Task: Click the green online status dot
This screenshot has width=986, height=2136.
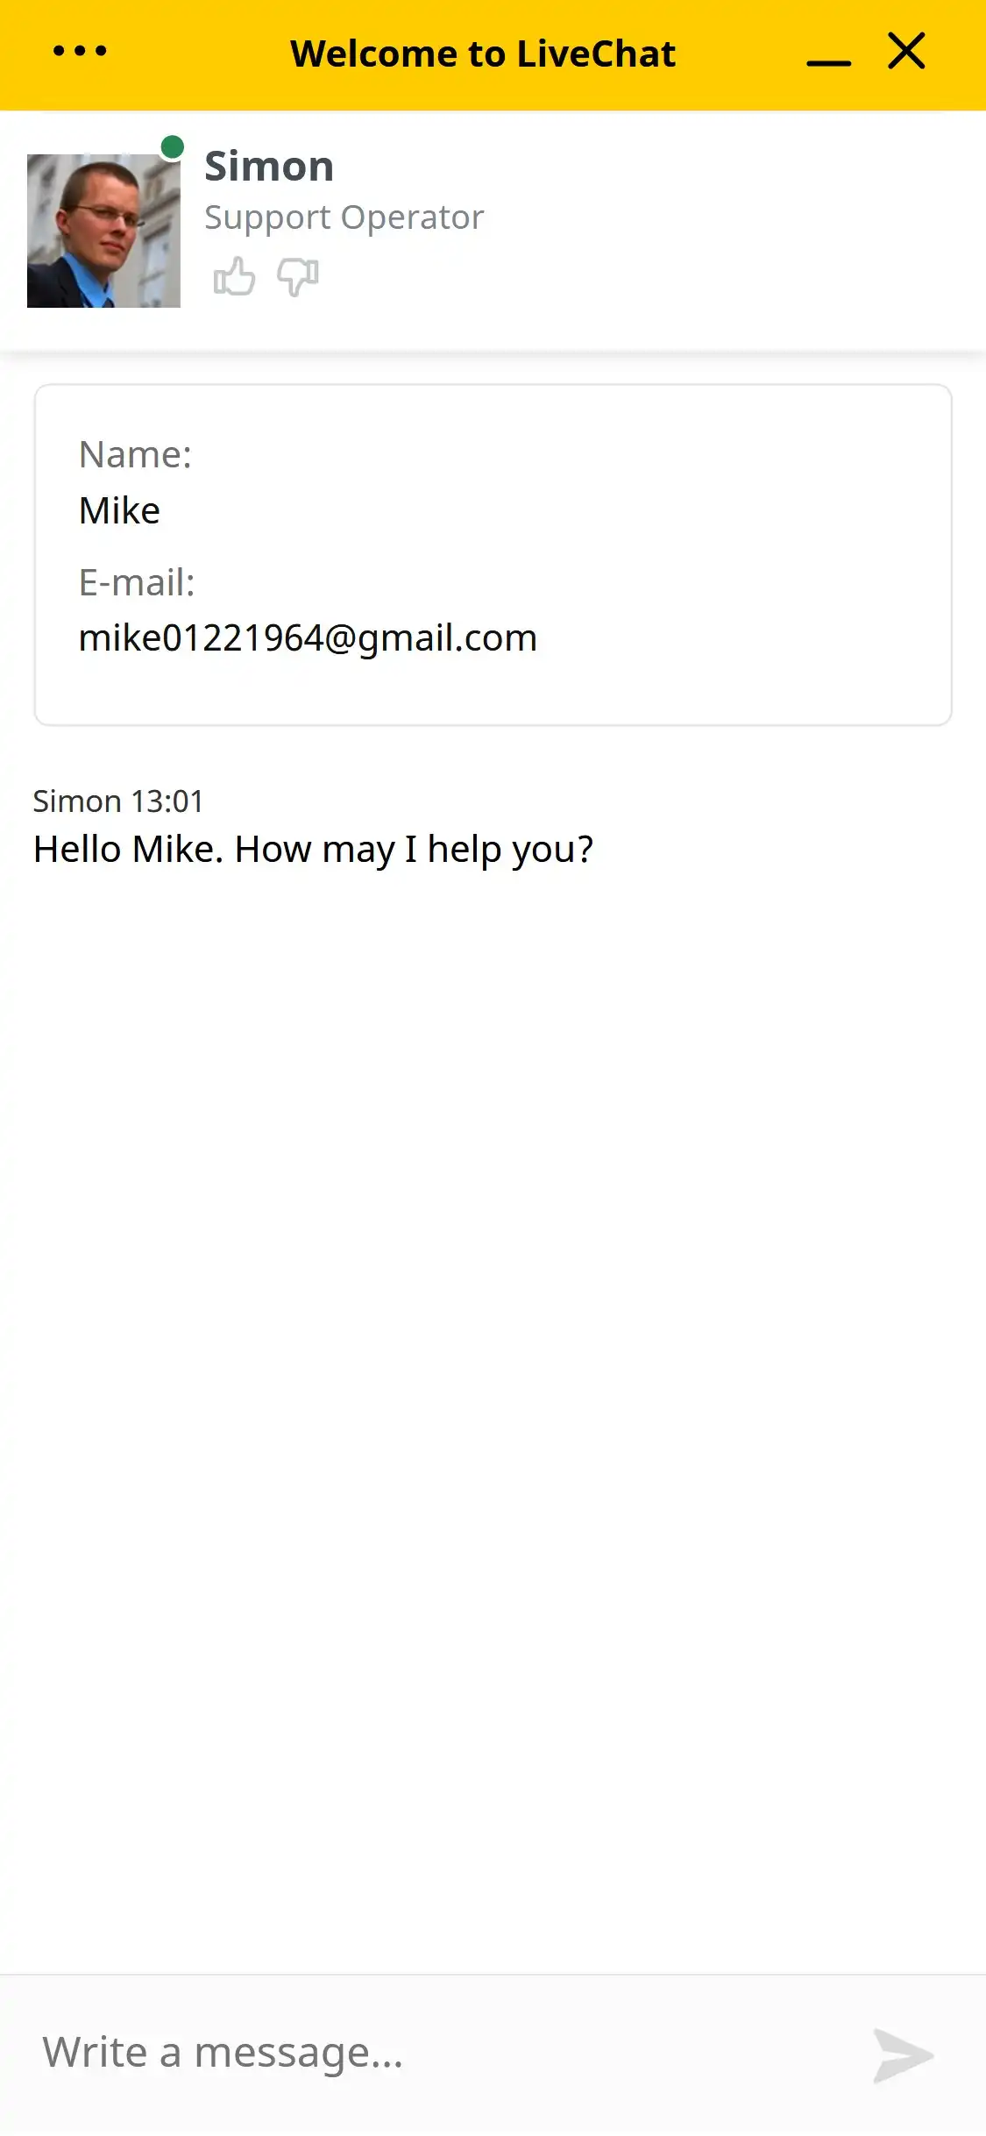Action: click(173, 147)
